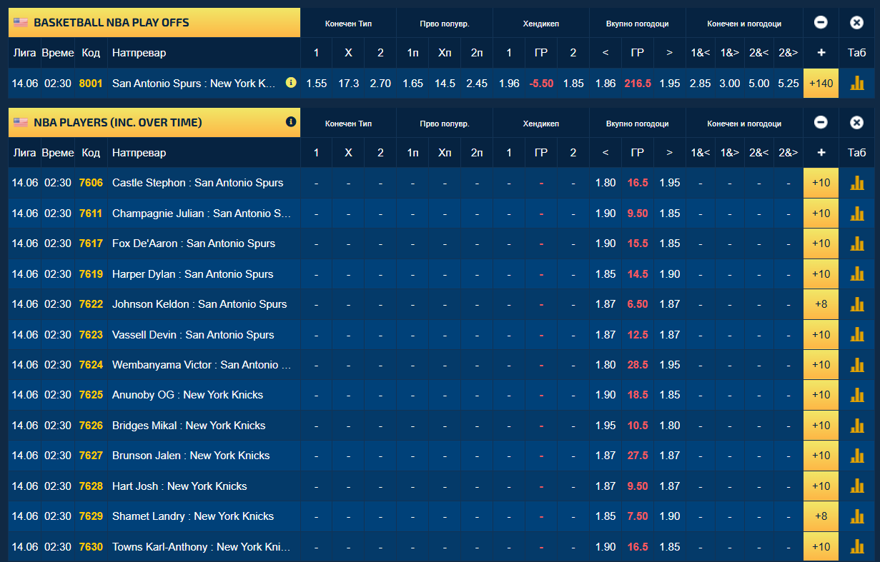Open statistics chart for Castle Stephon row
880x562 pixels.
[x=856, y=183]
